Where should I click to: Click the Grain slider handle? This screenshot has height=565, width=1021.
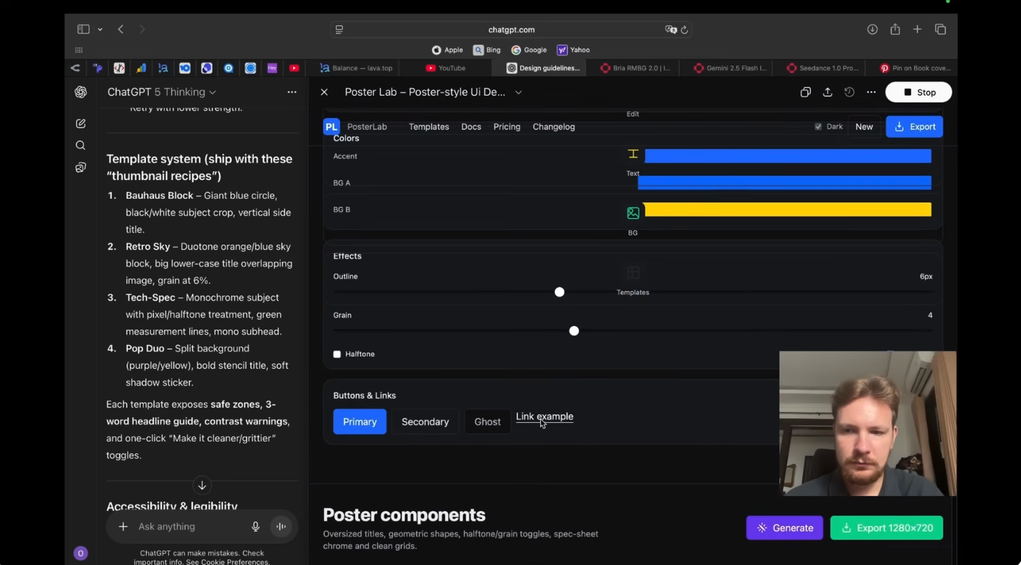574,331
